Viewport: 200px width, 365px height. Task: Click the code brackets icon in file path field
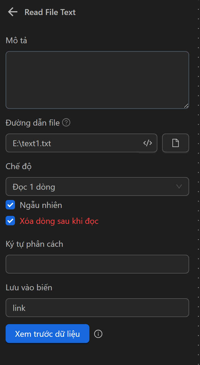point(148,143)
